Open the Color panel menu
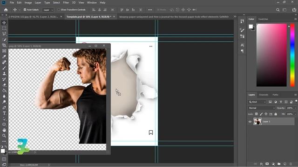 (295, 19)
